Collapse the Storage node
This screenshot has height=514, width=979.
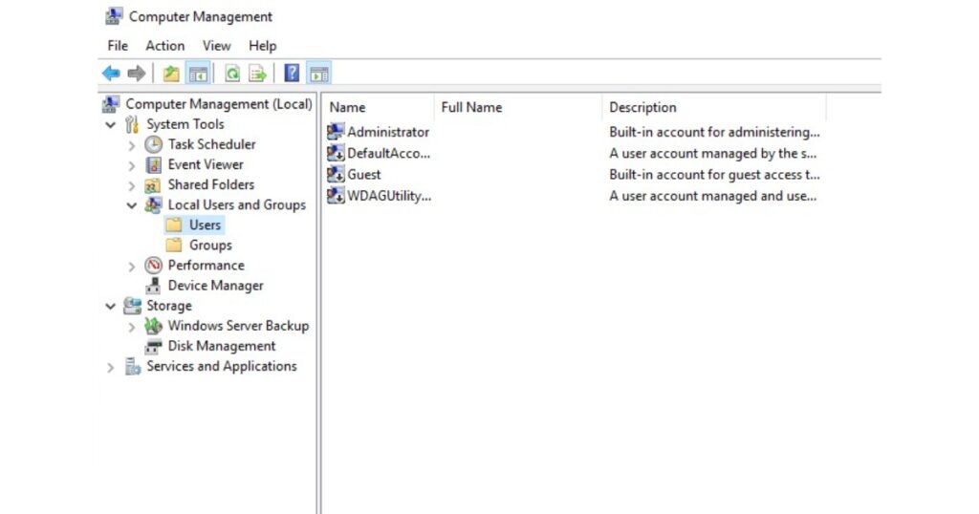pyautogui.click(x=111, y=307)
